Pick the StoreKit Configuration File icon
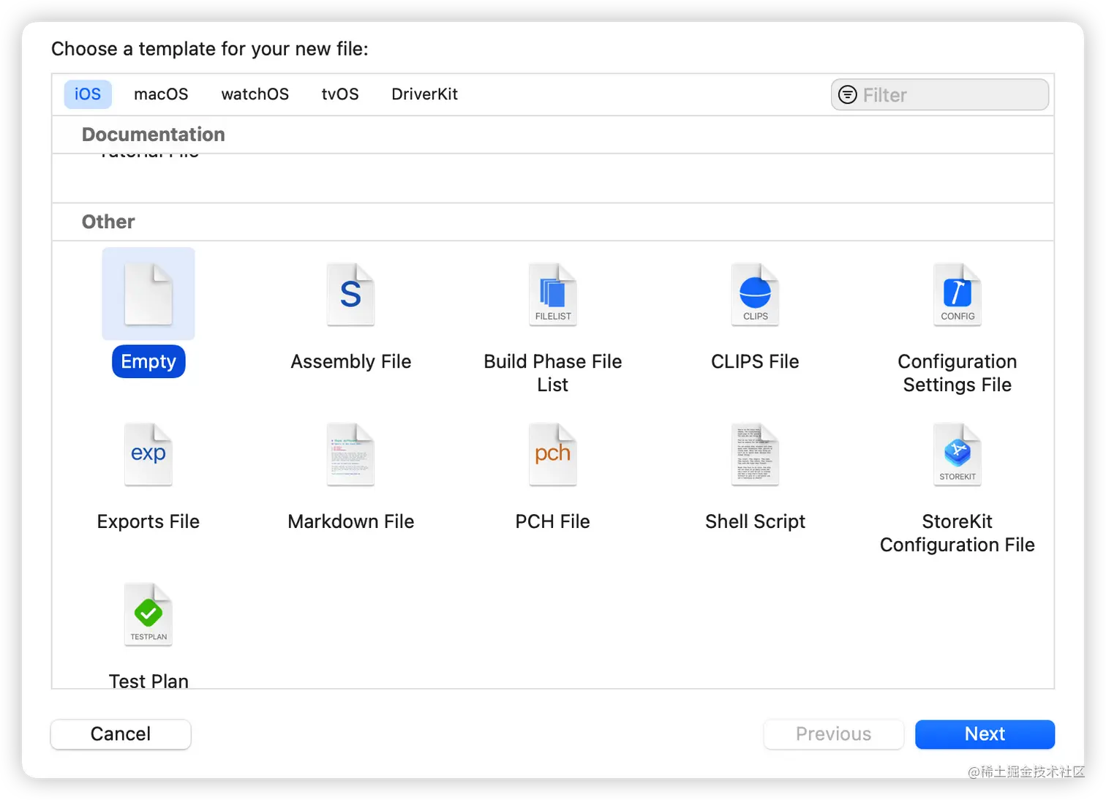 point(958,454)
